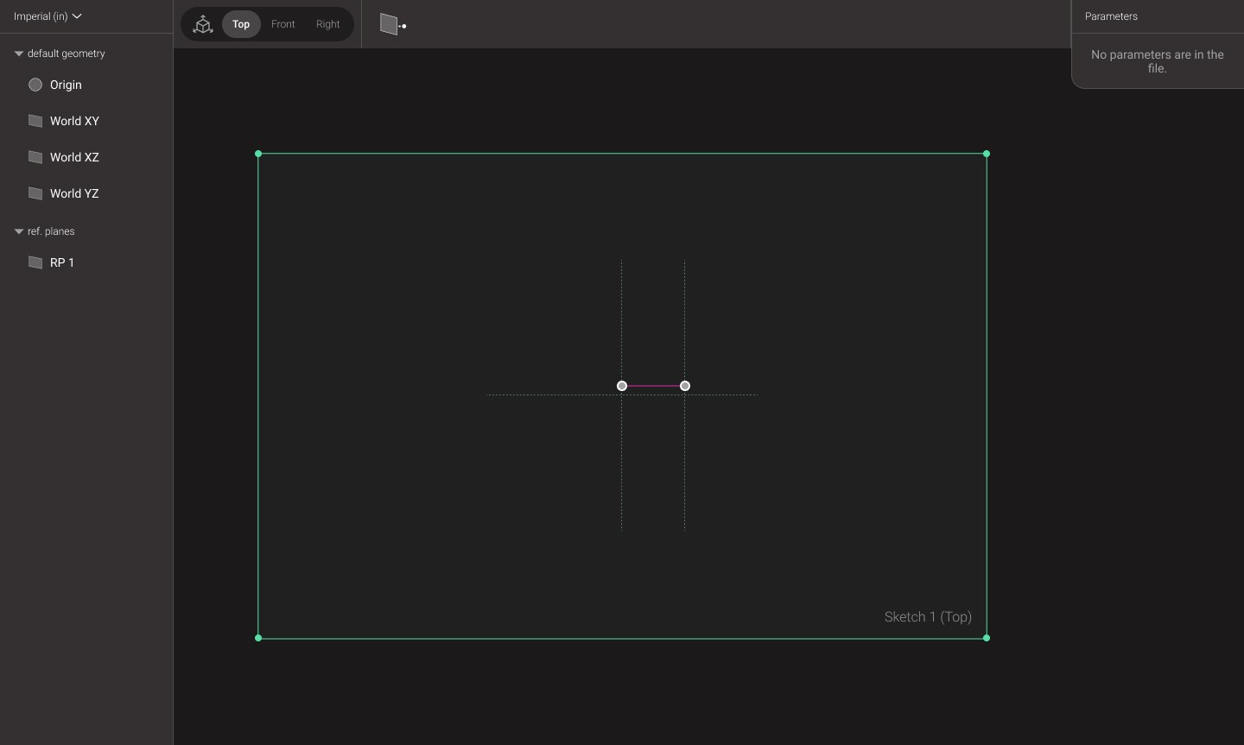Viewport: 1244px width, 745px height.
Task: Open the Imperial (in) units dropdown
Action: 48,16
